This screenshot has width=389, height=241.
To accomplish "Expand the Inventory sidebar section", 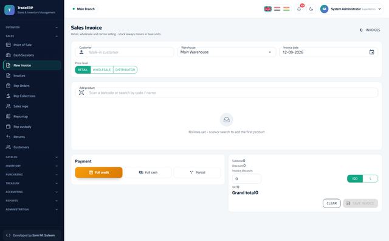I will click(x=32, y=166).
